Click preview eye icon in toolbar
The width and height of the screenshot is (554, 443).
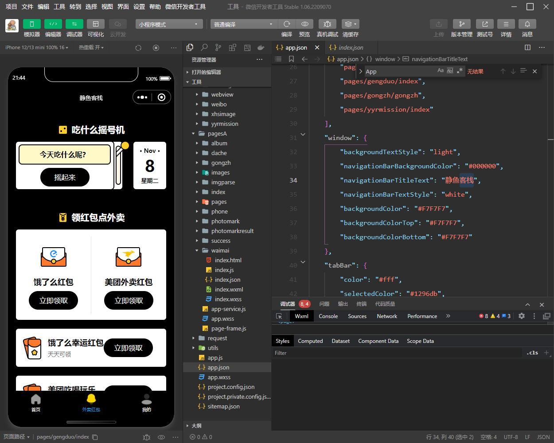click(x=304, y=24)
